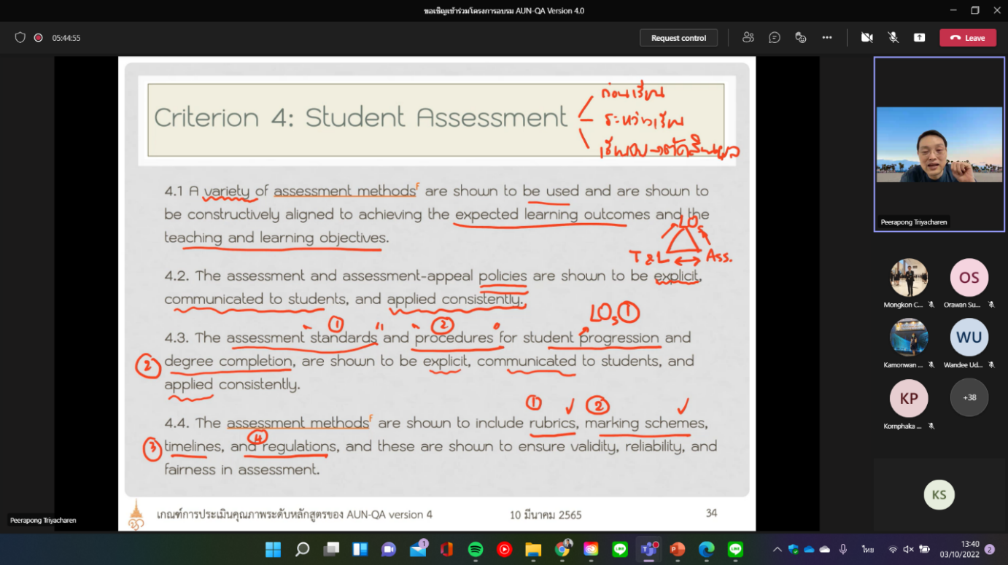Open the More actions ellipsis menu

[827, 37]
